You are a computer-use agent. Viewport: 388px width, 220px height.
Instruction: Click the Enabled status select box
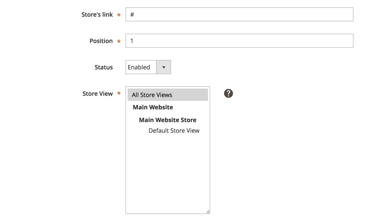[x=148, y=67]
